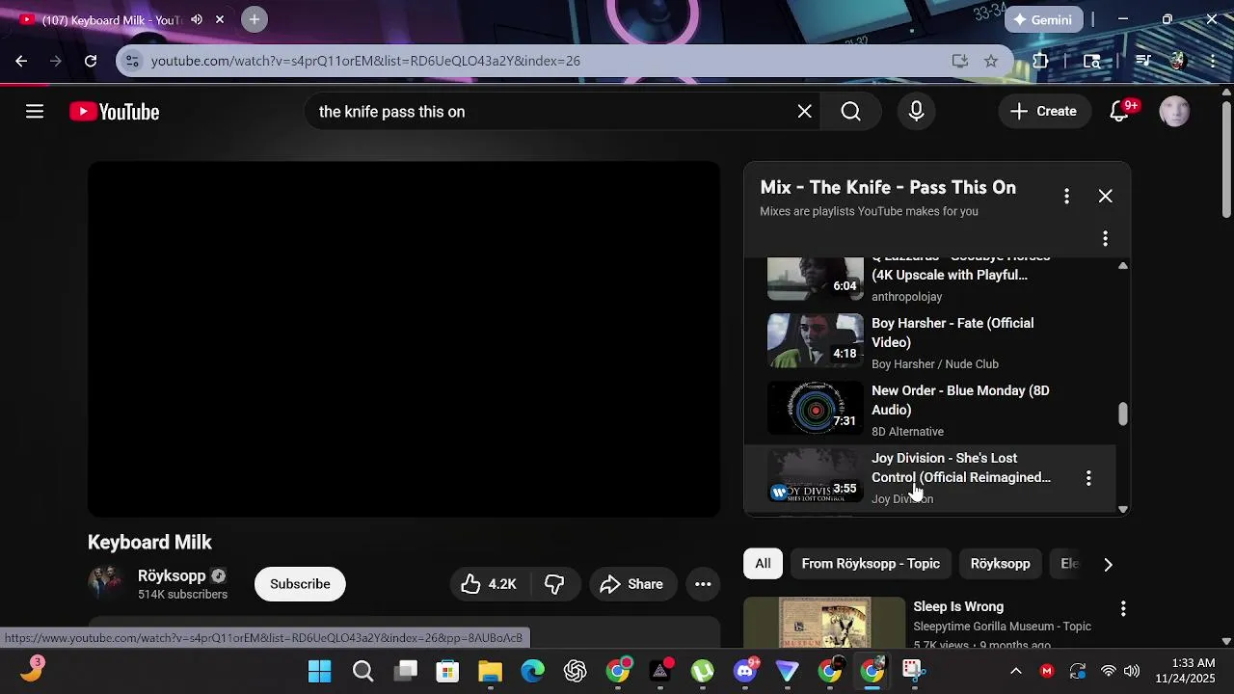Dislike the Keyboard Milk video
Image resolution: width=1234 pixels, height=694 pixels.
click(x=554, y=584)
